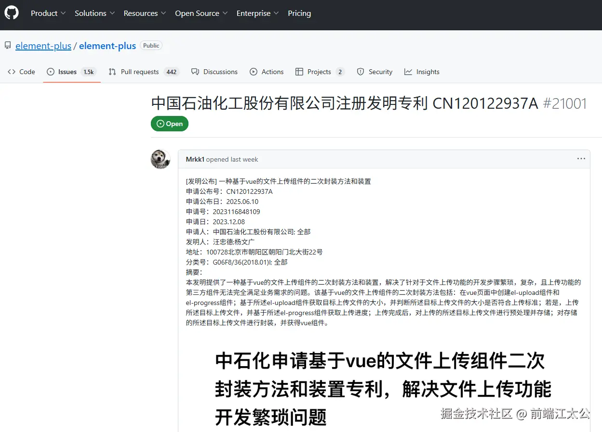Expand the Product dropdown
Viewport: 602px width, 432px height.
pyautogui.click(x=45, y=13)
